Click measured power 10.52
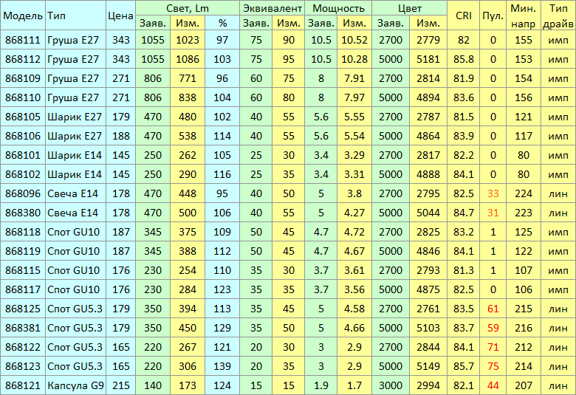 354,40
